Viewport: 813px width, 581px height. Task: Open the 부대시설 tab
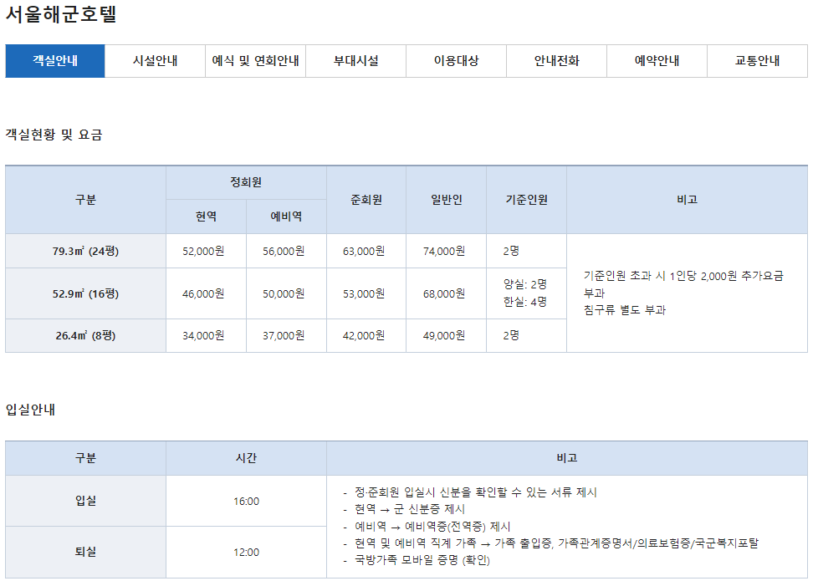click(x=355, y=61)
